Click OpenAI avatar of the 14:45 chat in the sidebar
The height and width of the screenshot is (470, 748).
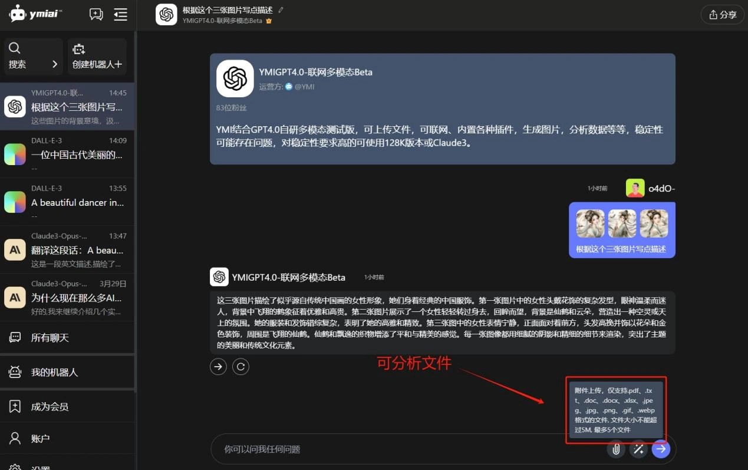pos(15,107)
